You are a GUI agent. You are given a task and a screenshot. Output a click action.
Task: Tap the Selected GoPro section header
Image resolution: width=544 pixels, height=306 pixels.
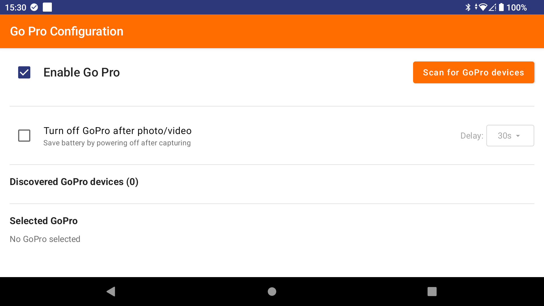tap(44, 221)
